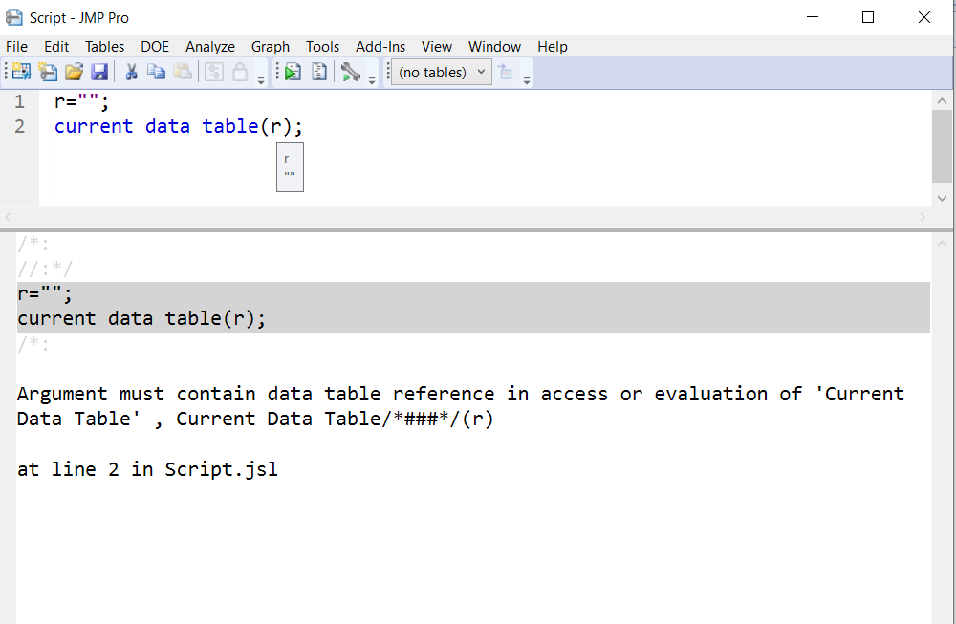Open a new script window icon
The height and width of the screenshot is (624, 956).
coord(47,72)
